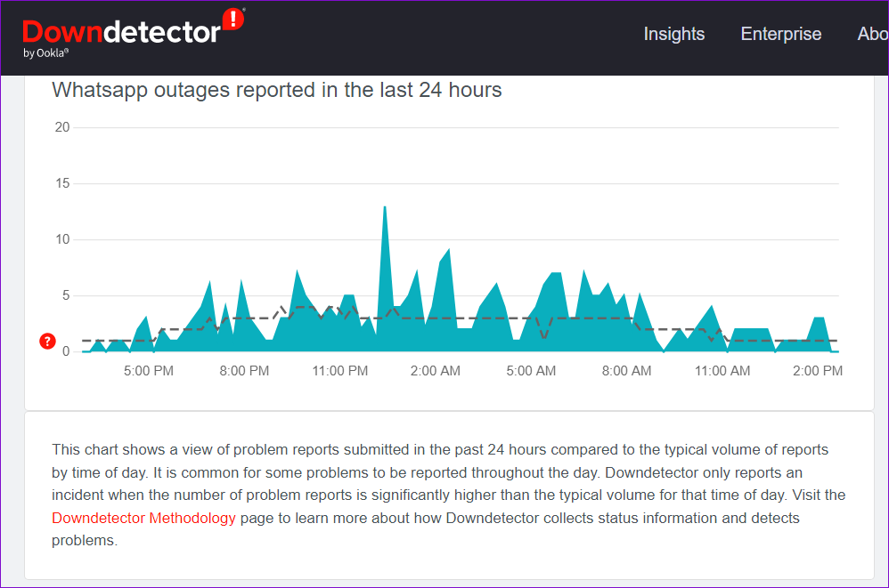Click the chart title about Whatsapp outages
This screenshot has width=889, height=588.
(x=277, y=90)
